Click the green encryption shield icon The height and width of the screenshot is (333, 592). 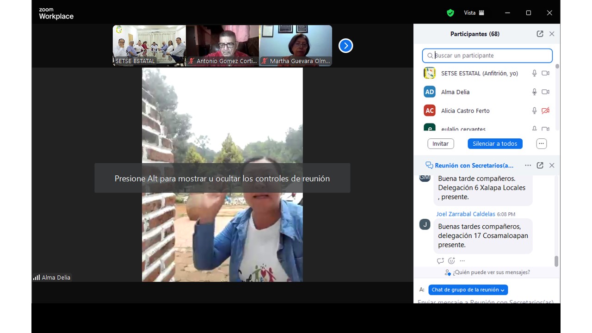pyautogui.click(x=450, y=13)
